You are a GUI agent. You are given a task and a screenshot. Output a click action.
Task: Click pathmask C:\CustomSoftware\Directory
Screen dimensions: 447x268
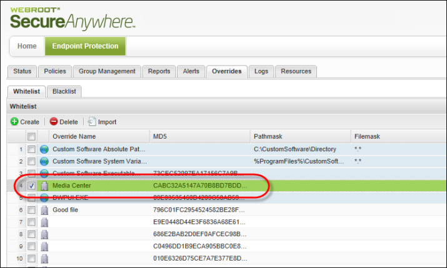click(x=294, y=149)
